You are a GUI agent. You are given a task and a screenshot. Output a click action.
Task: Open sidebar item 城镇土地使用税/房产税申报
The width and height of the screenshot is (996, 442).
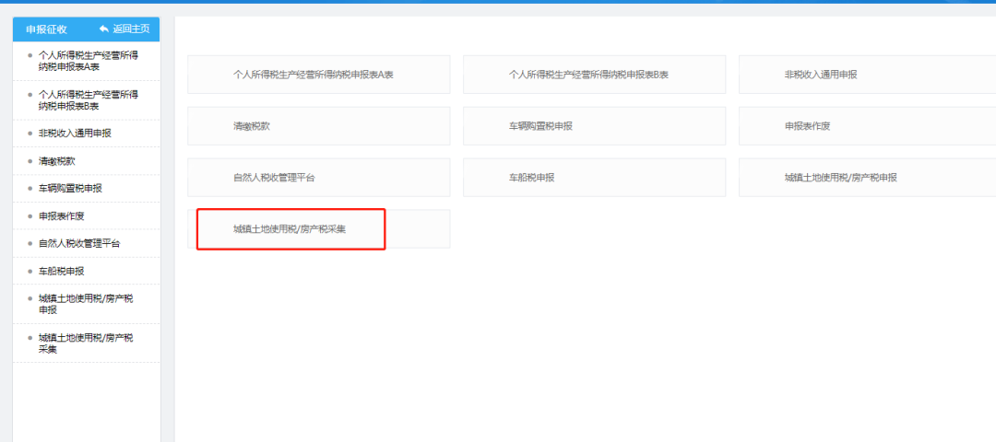coord(87,305)
